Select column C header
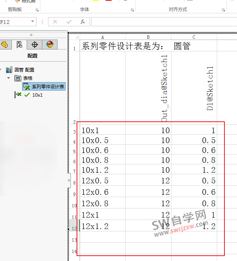Image resolution: width=237 pixels, height=261 pixels. pyautogui.click(x=194, y=37)
